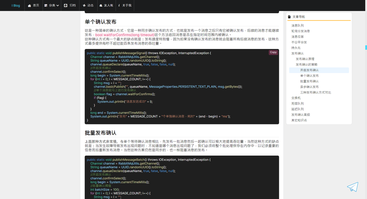Click the 批量发布确认 article heading

click(x=100, y=133)
